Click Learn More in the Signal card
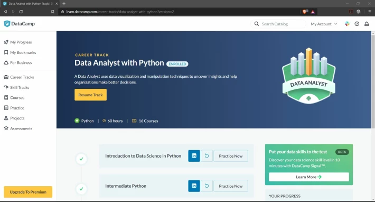Image resolution: width=375 pixels, height=202 pixels. pos(309,177)
